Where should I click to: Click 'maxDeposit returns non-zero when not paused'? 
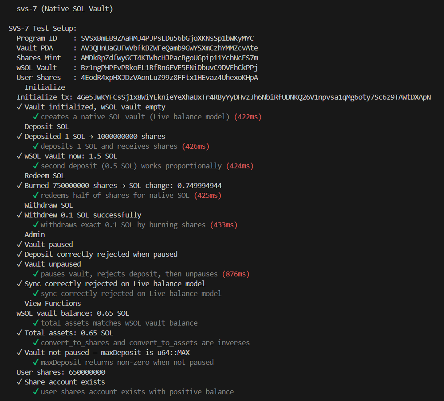(127, 363)
